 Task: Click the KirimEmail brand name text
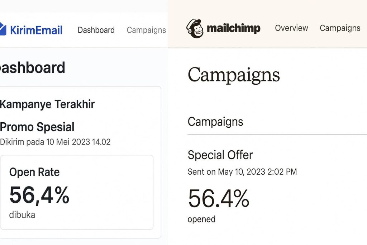pos(36,30)
